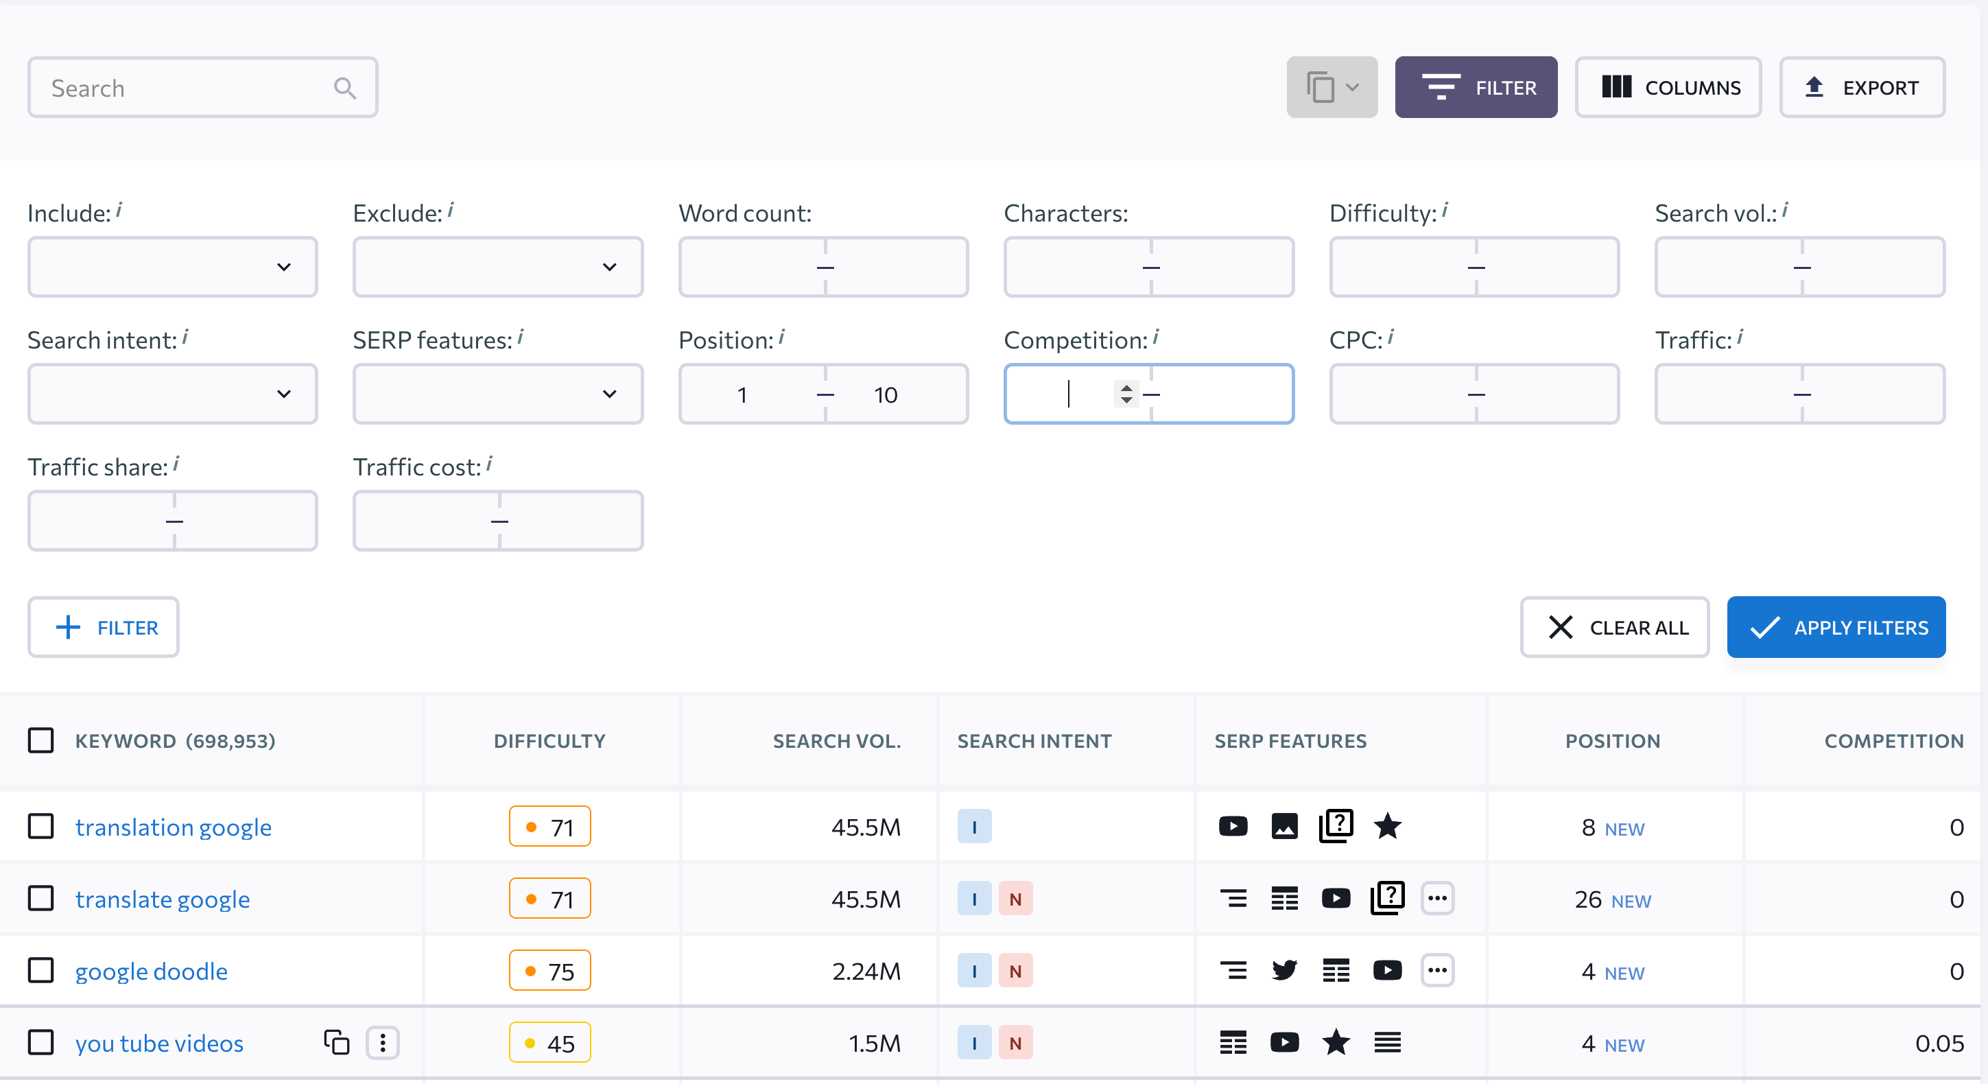Tick the 'google doodle' row checkbox
Viewport: 1988px width, 1084px height.
41,971
